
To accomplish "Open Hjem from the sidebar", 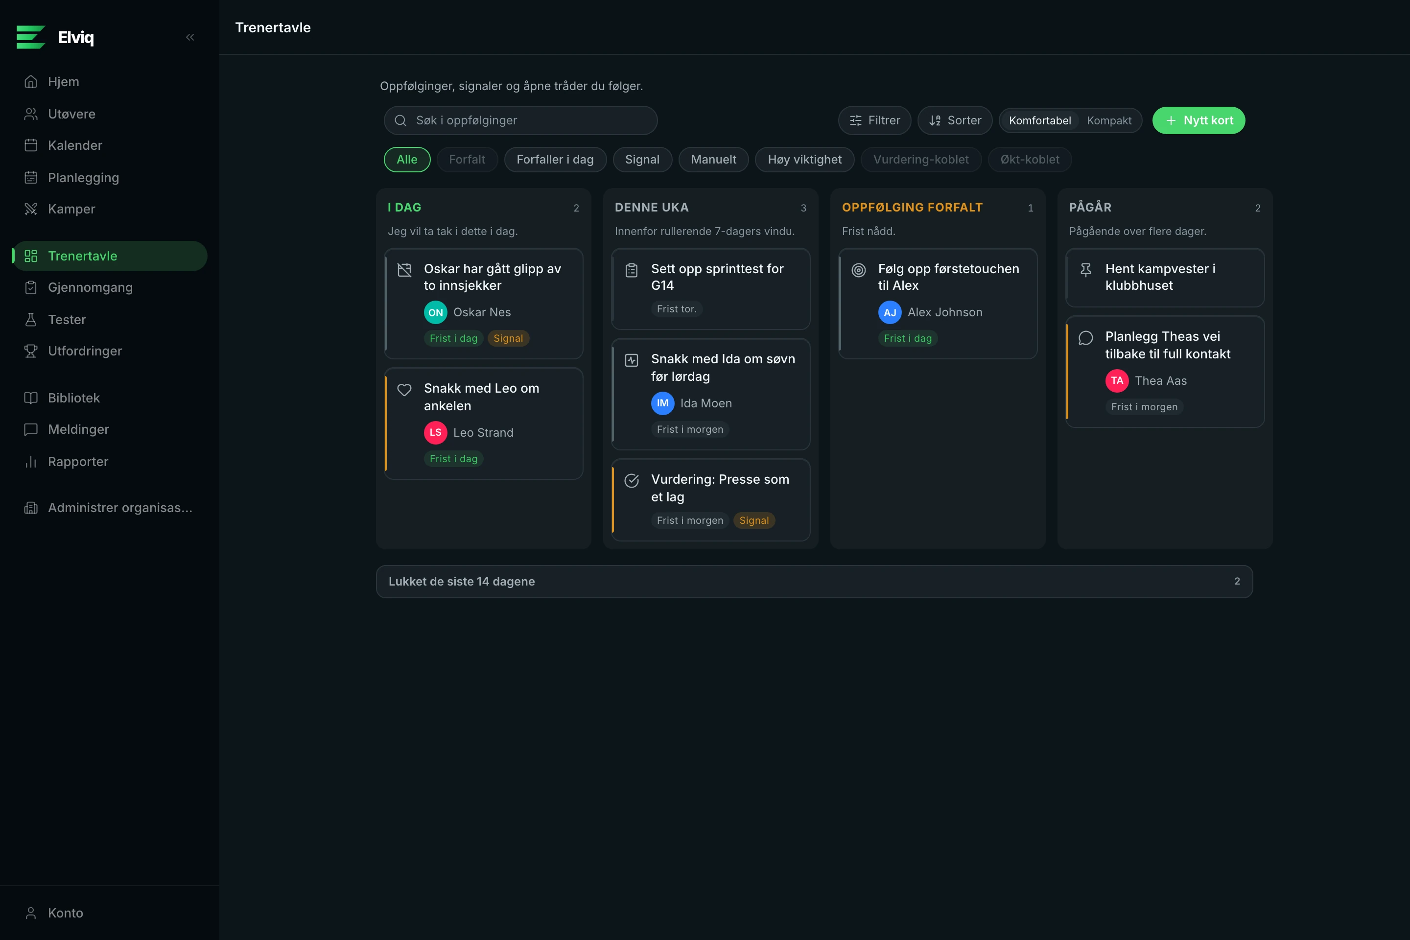I will [110, 82].
